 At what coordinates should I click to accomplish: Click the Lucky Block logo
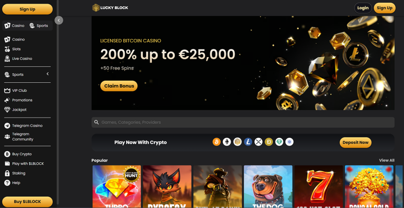(x=110, y=8)
